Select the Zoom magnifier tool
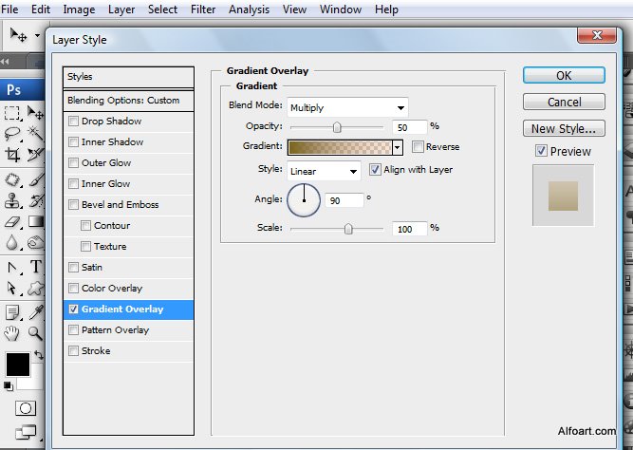633x450 pixels. 36,332
